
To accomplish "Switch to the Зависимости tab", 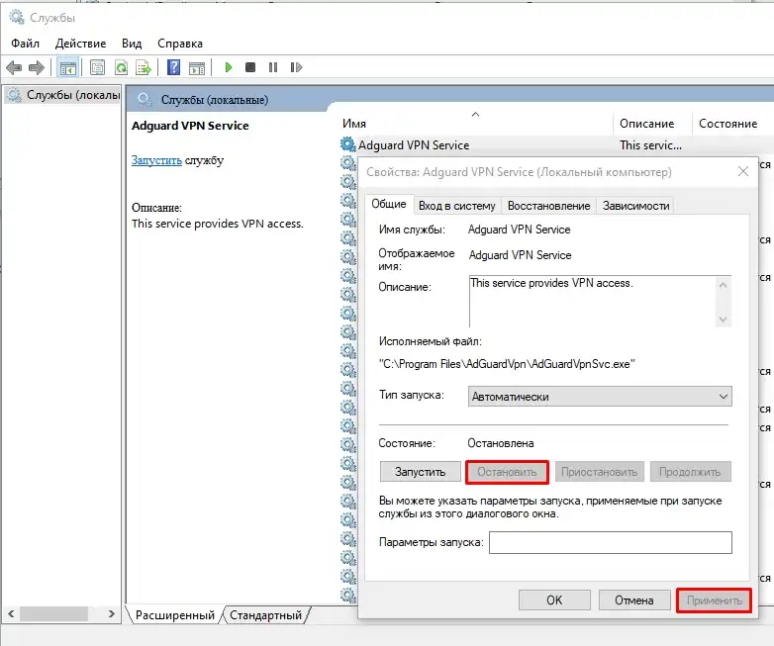I will (x=635, y=206).
